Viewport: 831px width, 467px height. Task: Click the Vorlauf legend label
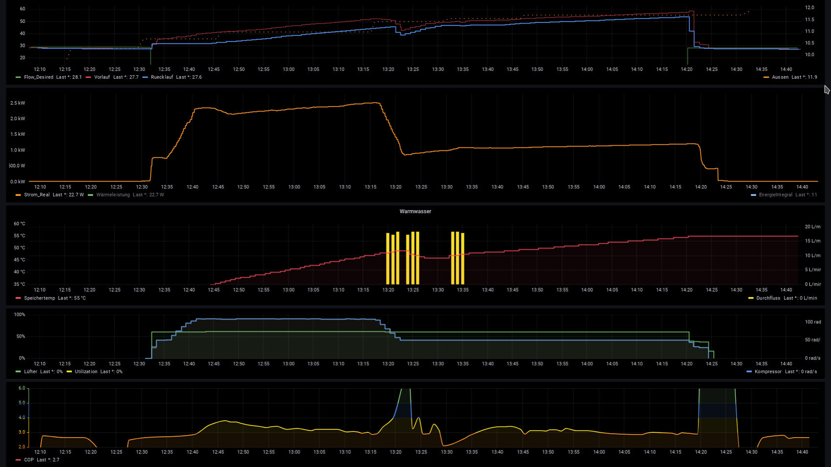tap(102, 77)
